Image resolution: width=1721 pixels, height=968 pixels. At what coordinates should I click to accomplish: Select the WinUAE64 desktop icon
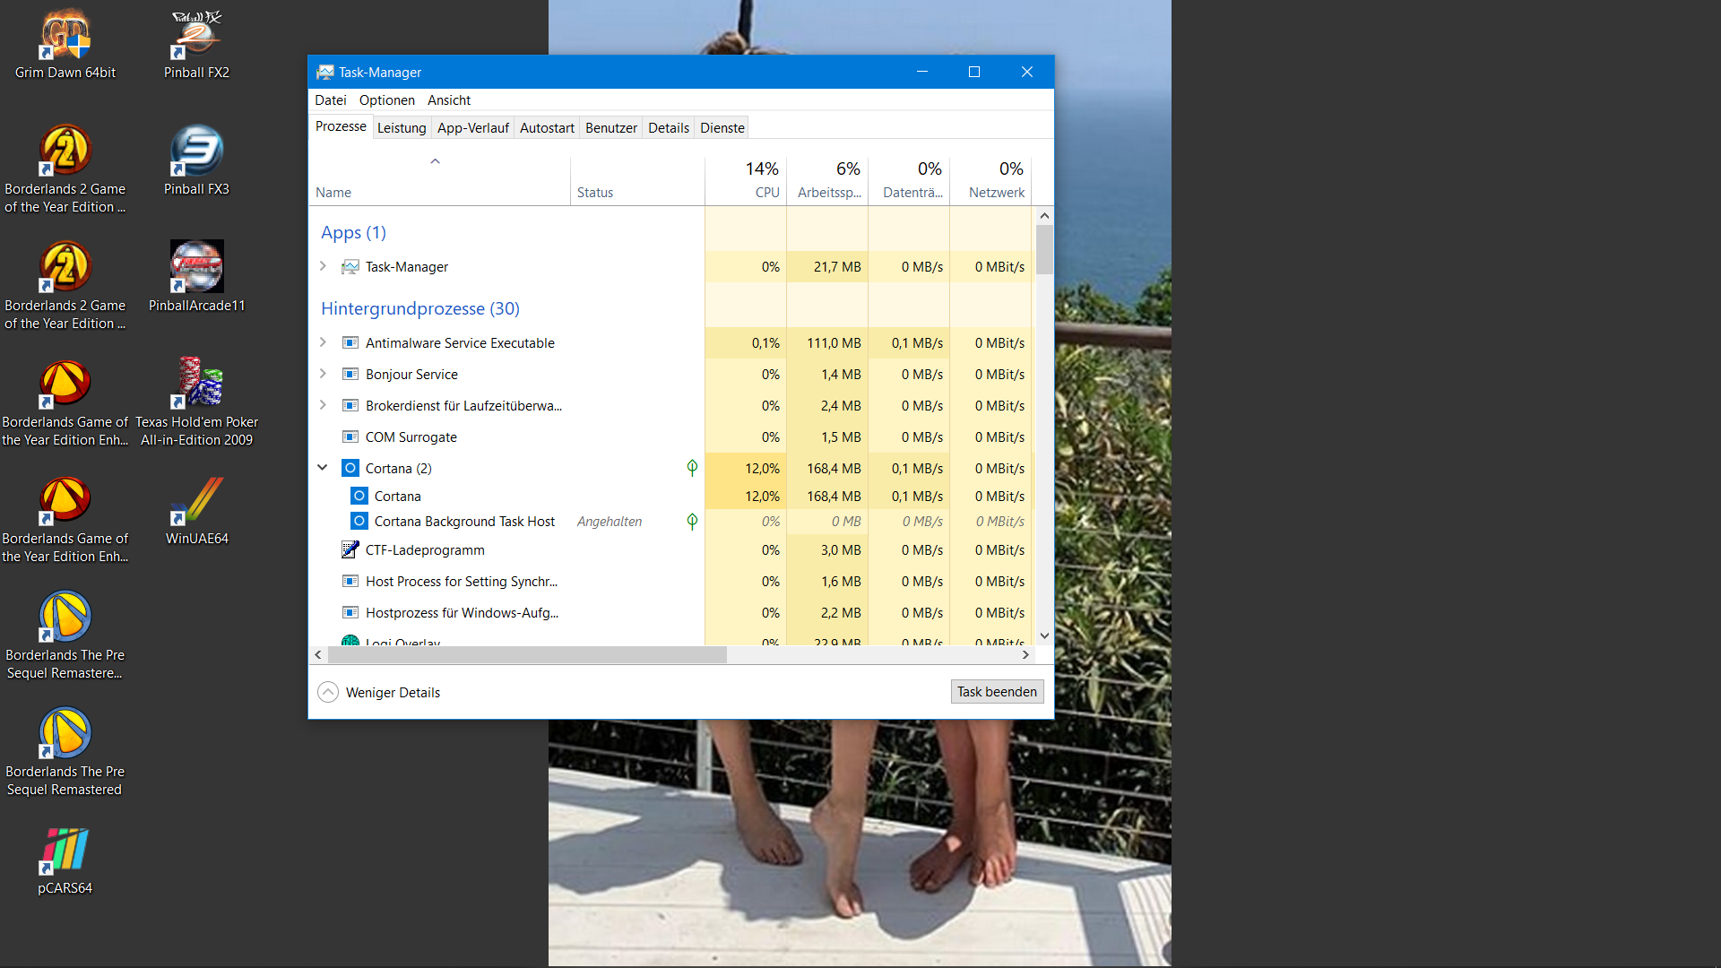coord(196,502)
